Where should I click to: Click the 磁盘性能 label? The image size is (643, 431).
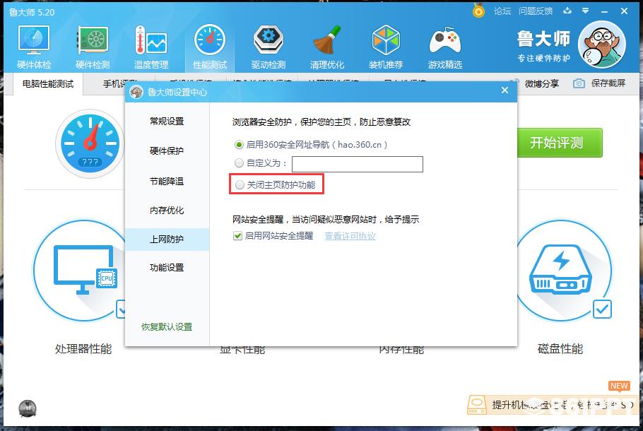click(560, 348)
